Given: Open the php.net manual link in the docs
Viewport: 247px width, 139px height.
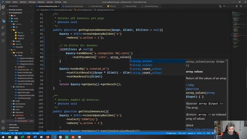Looking at the screenshot, I should tap(200, 129).
